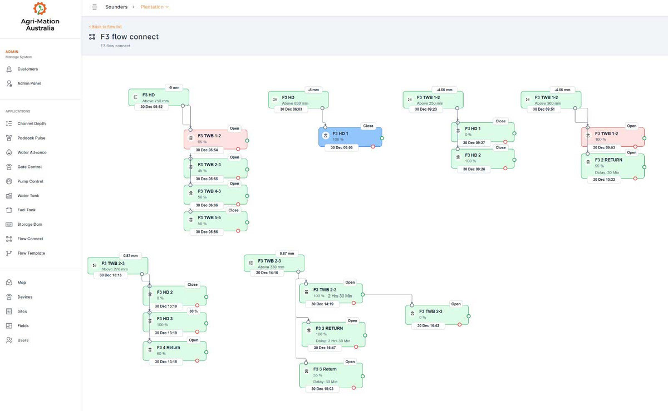Click the 30 % badge on F3 HD 3 node

pyautogui.click(x=193, y=311)
